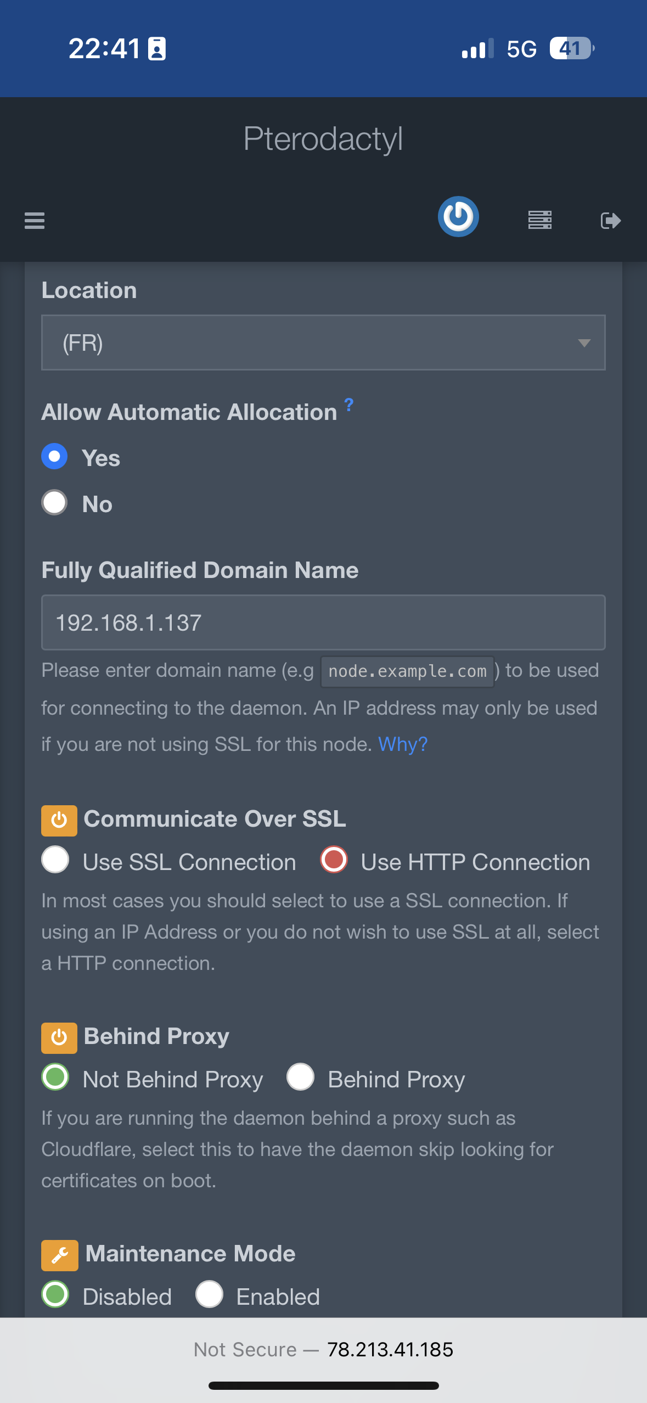Open the hamburger sidebar menu
Viewport: 647px width, 1403px height.
[35, 220]
